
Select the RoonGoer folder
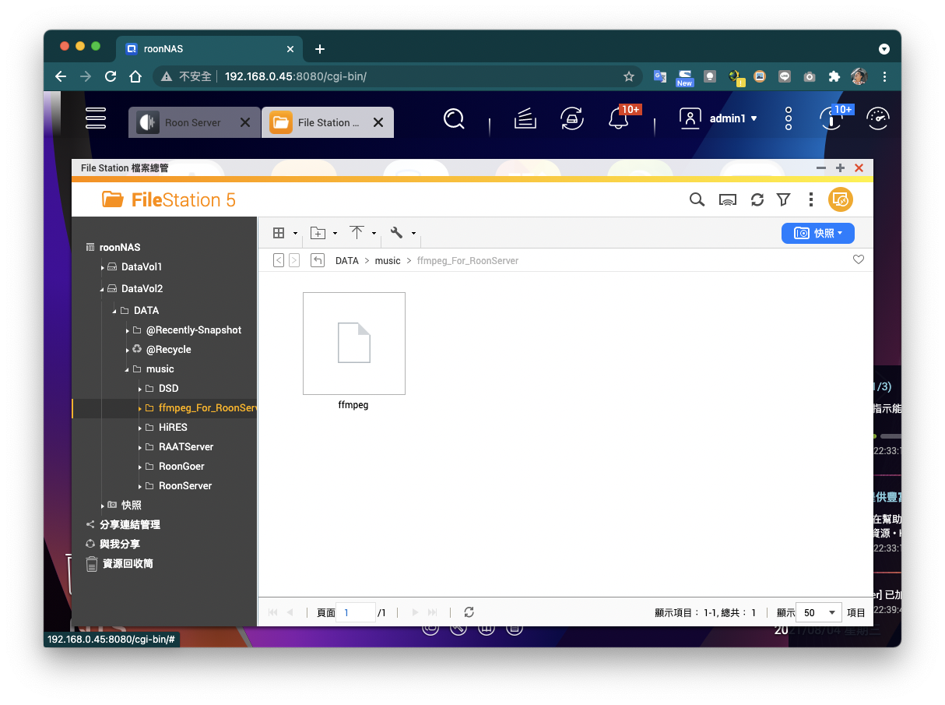pyautogui.click(x=181, y=467)
